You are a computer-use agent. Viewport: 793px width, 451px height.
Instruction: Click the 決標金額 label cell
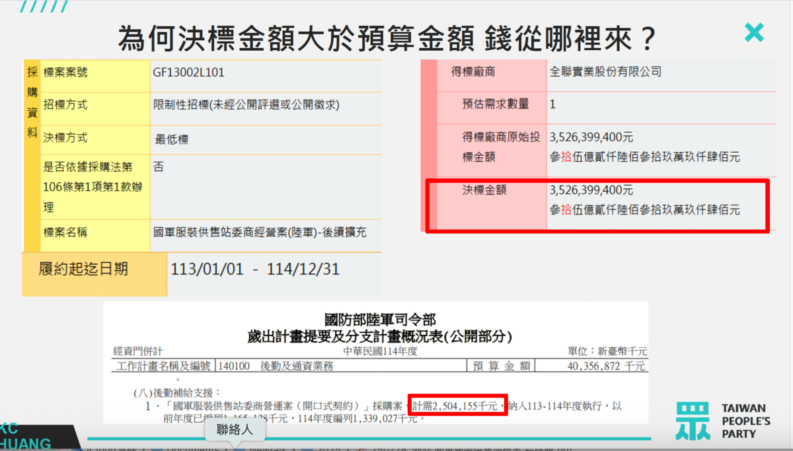point(492,203)
